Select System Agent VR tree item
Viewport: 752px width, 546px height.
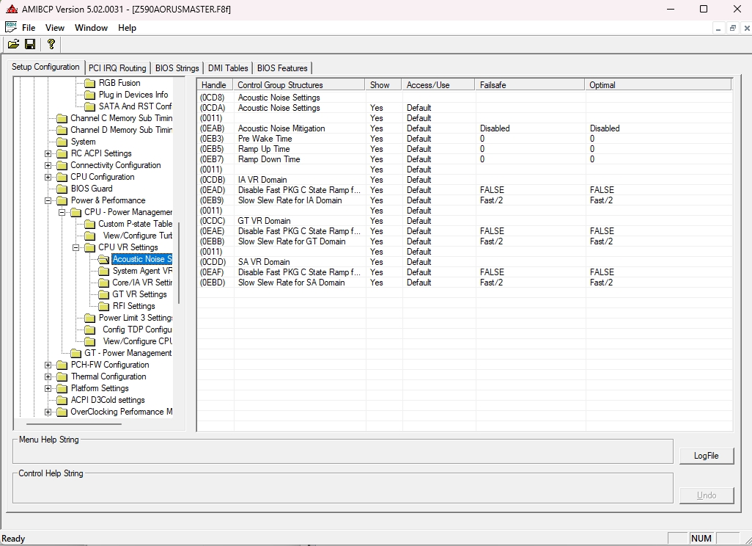[x=142, y=272]
